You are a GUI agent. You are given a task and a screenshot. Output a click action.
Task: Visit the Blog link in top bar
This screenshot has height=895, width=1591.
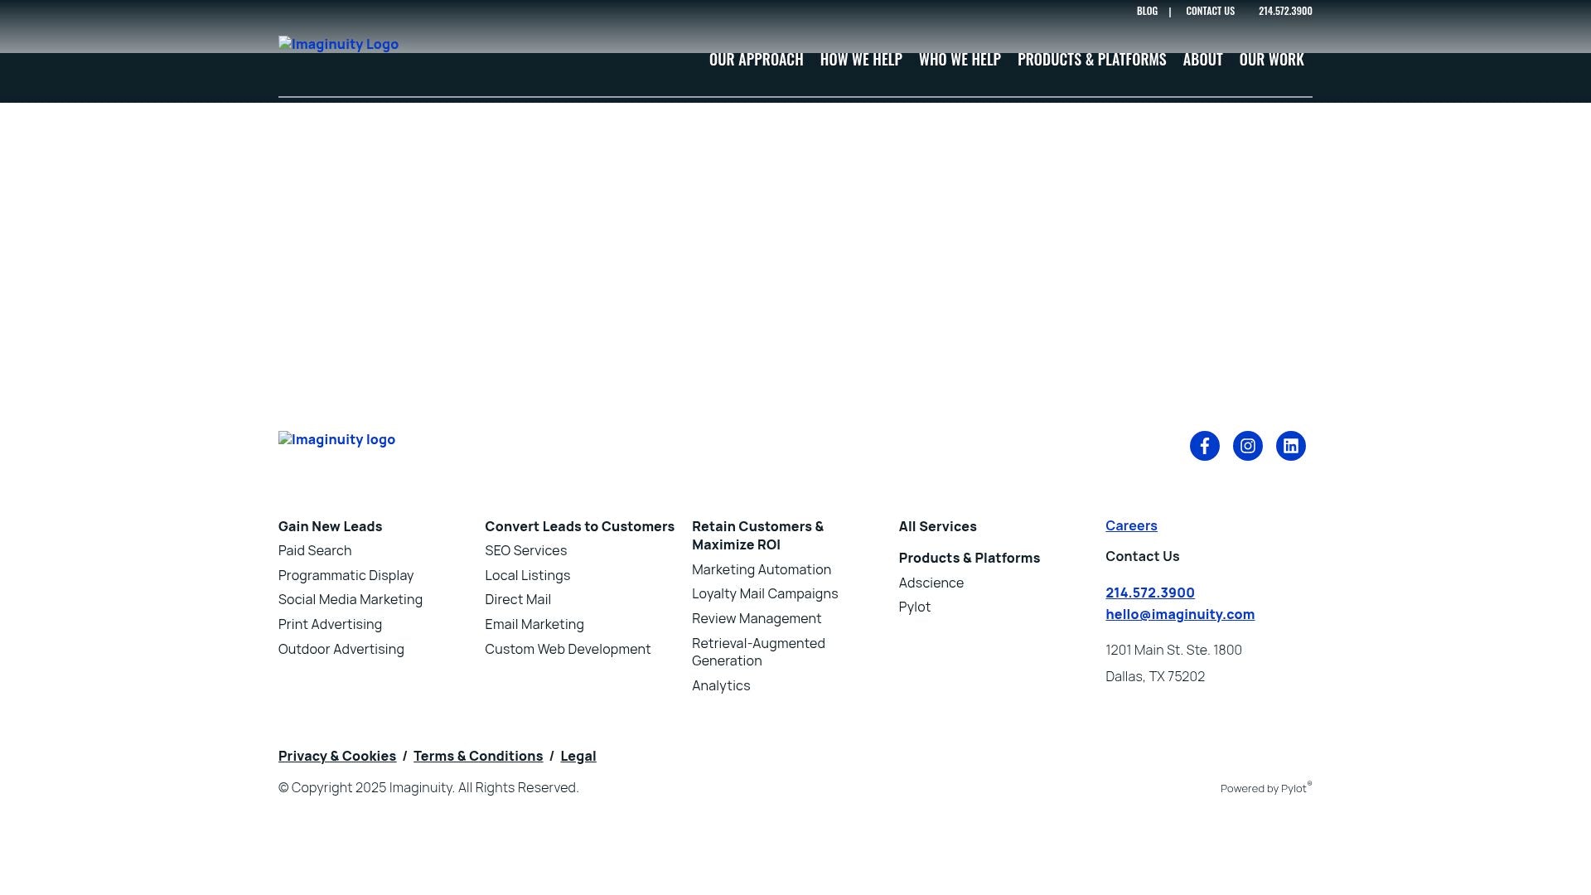click(1147, 11)
